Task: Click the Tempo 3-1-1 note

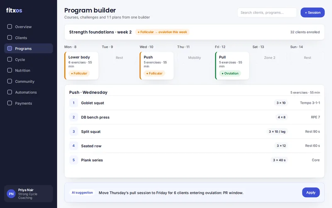Action: click(310, 103)
